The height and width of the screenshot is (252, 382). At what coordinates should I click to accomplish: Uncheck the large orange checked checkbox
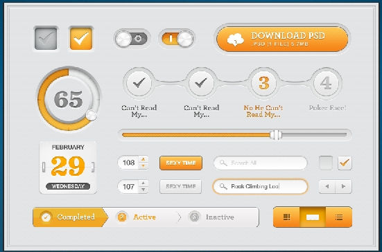click(81, 39)
